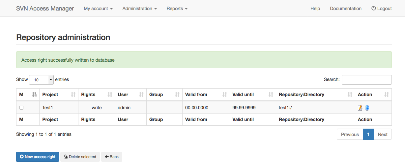Open the entries-per-page dropdown showing 10
The width and height of the screenshot is (405, 168).
coord(41,80)
